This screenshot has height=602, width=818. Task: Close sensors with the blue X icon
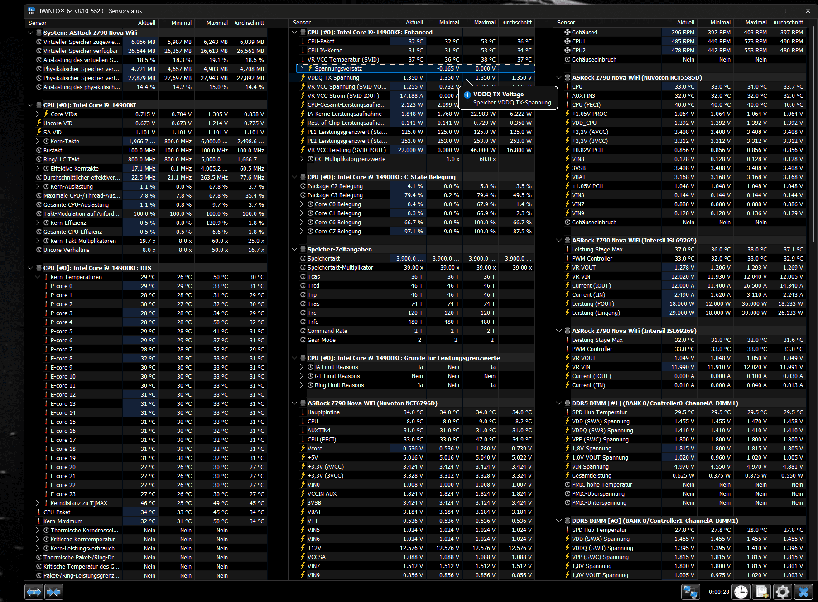click(803, 592)
